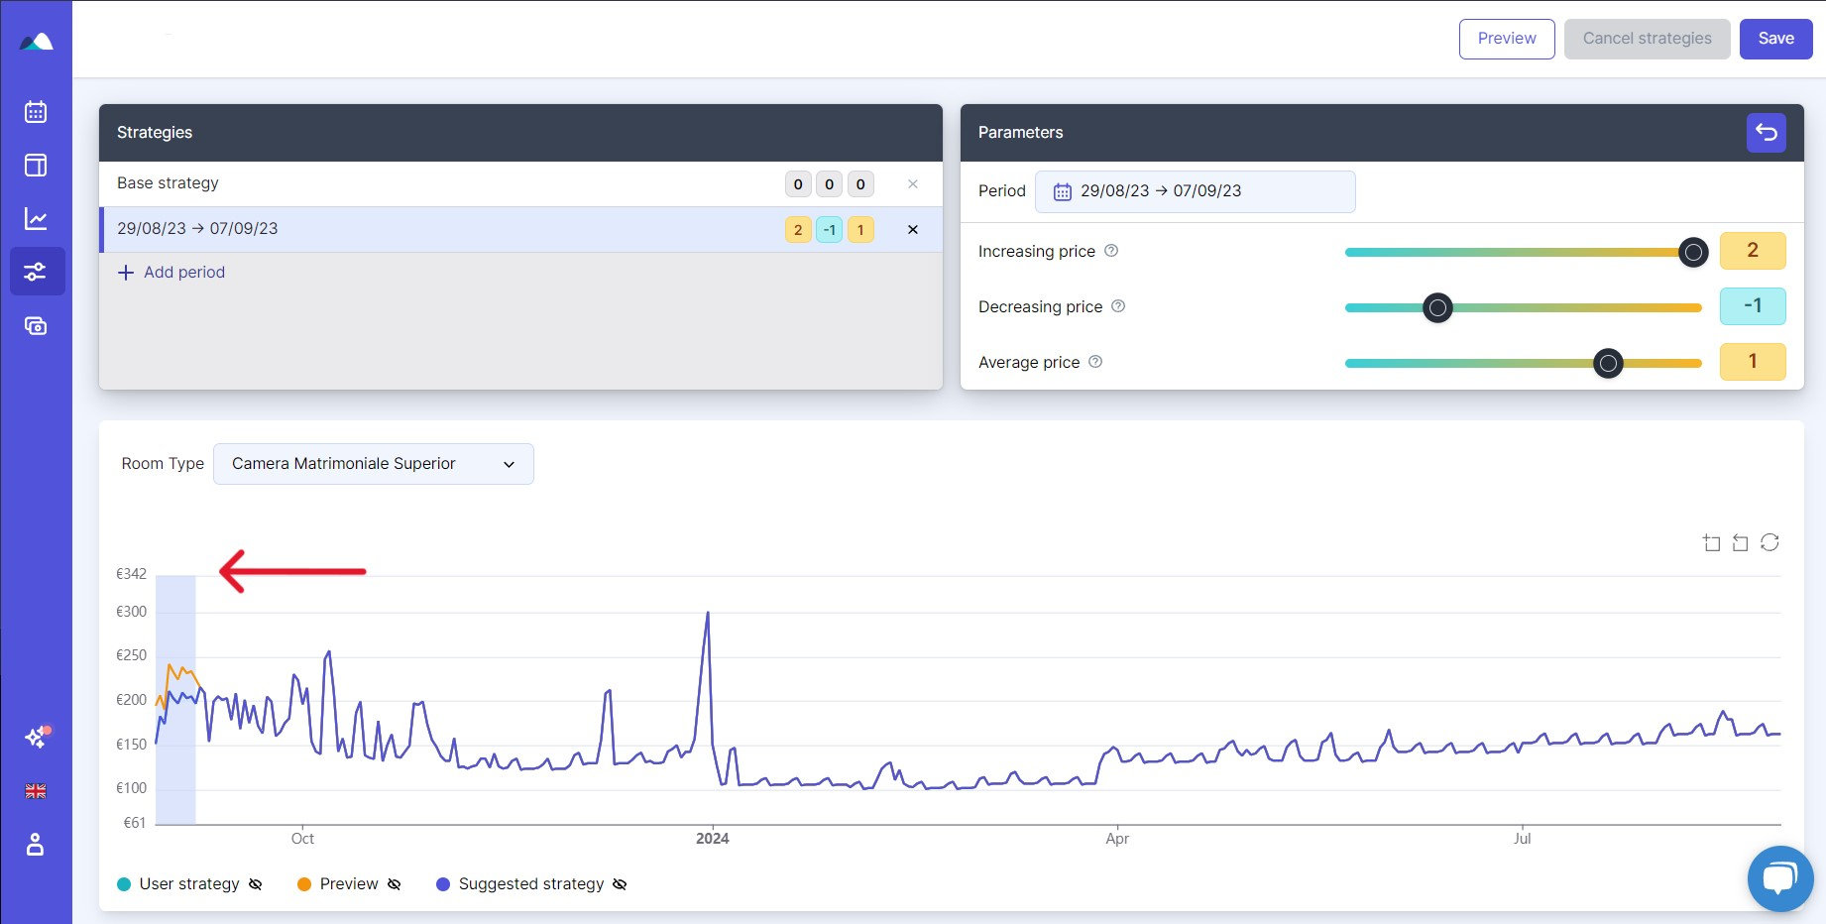
Task: Click the chart refresh restore icon
Action: pos(1769,542)
